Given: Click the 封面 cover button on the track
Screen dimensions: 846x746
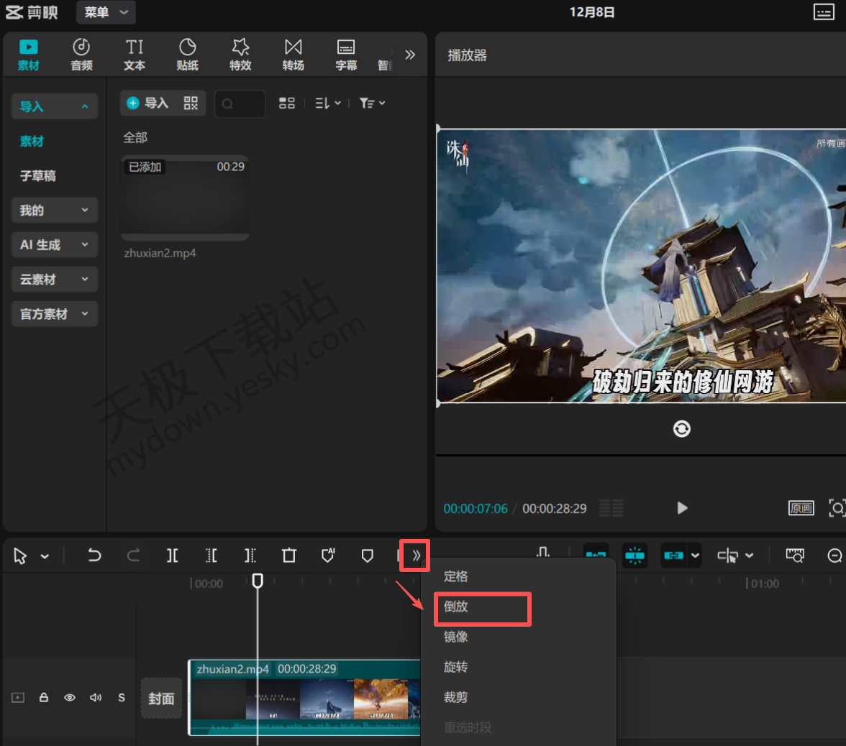Looking at the screenshot, I should click(161, 697).
